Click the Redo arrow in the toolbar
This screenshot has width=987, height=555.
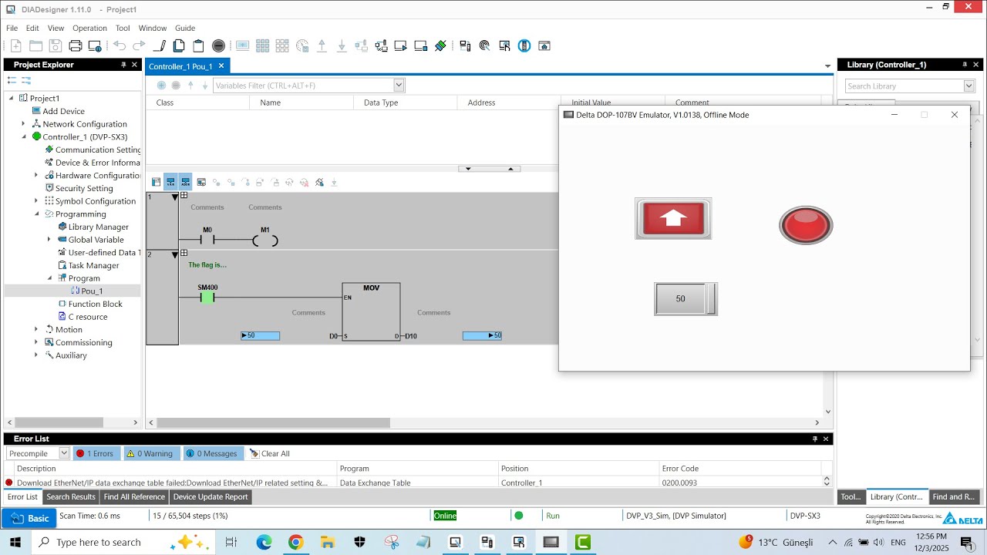pyautogui.click(x=139, y=45)
